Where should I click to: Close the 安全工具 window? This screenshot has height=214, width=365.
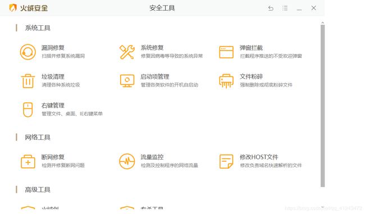pos(313,8)
